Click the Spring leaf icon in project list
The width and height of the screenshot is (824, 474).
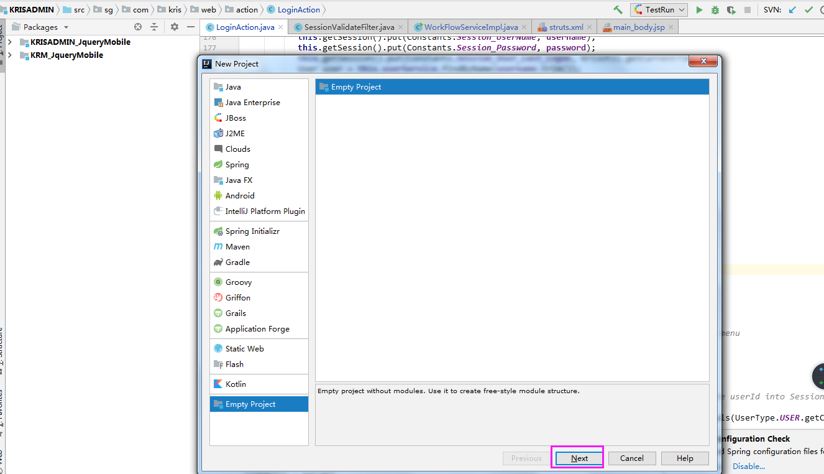218,164
